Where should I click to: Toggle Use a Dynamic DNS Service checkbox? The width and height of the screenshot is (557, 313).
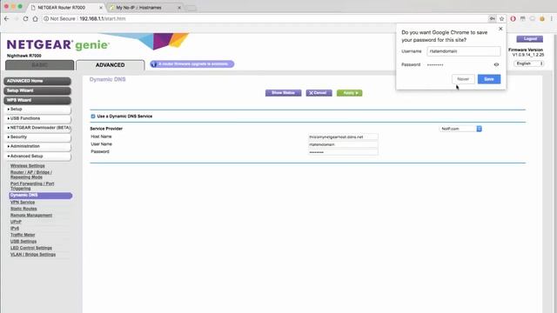(93, 116)
